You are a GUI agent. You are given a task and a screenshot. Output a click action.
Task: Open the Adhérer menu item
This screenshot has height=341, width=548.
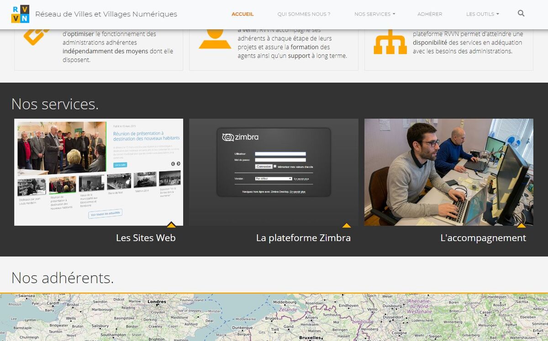point(430,14)
